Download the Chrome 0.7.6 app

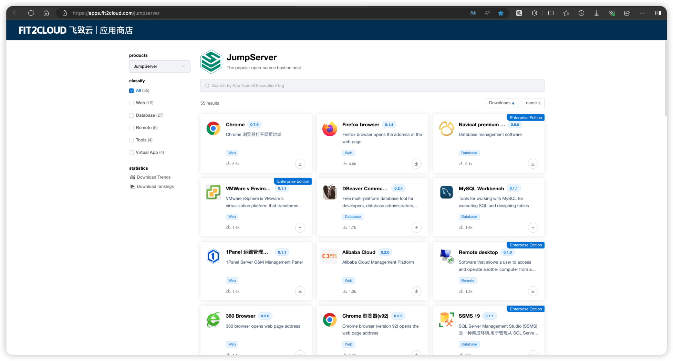(x=300, y=164)
